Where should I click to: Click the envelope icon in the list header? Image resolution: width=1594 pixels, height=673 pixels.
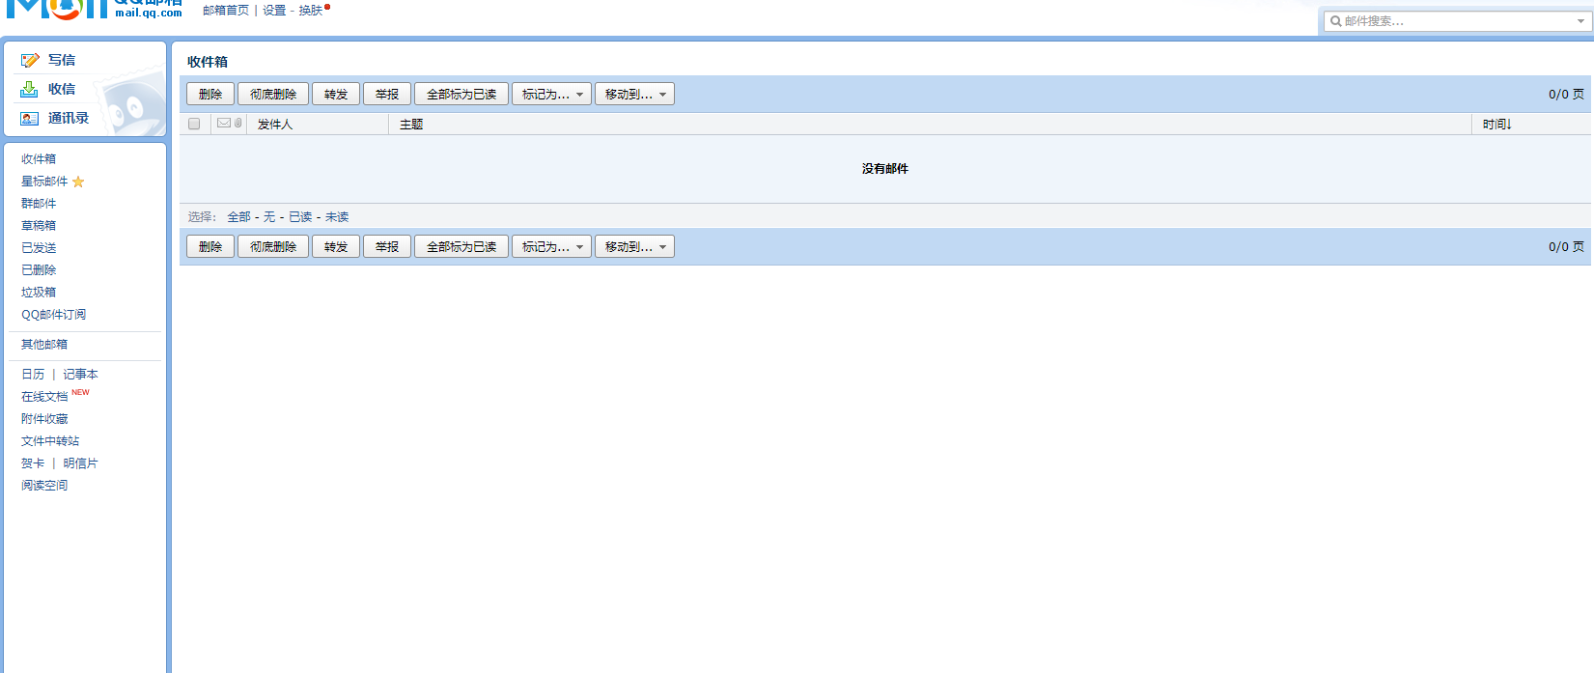coord(224,124)
